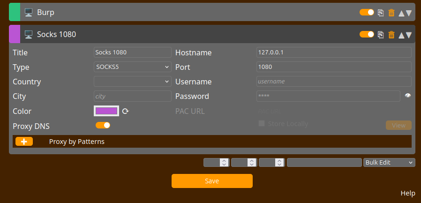Open the purple color swatch picker

(106, 111)
